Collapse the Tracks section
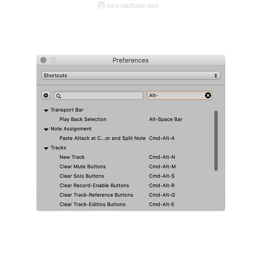Screen dimensions: 256x271 pos(46,148)
